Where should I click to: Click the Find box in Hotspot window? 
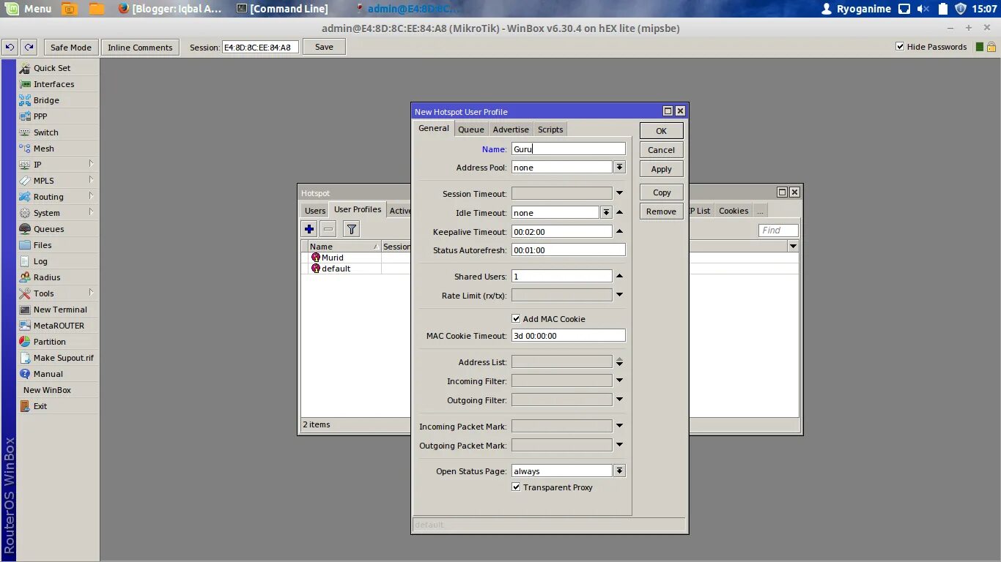(778, 230)
